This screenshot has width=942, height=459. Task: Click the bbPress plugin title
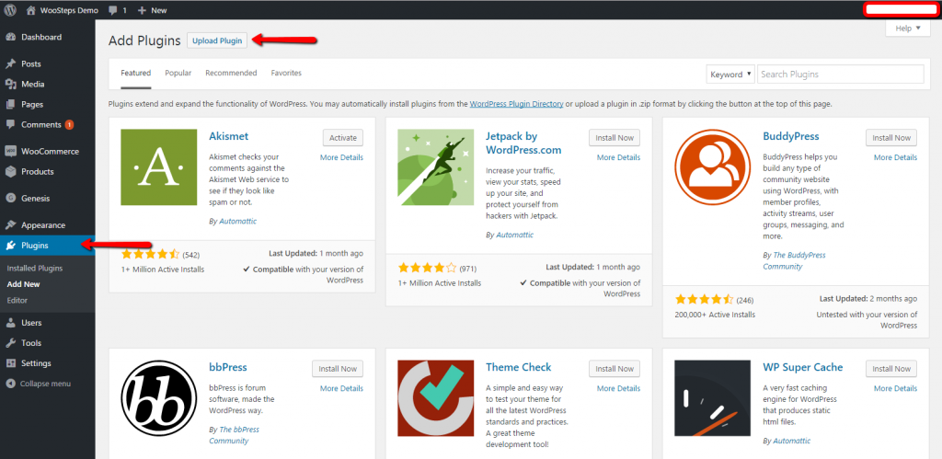pyautogui.click(x=228, y=367)
